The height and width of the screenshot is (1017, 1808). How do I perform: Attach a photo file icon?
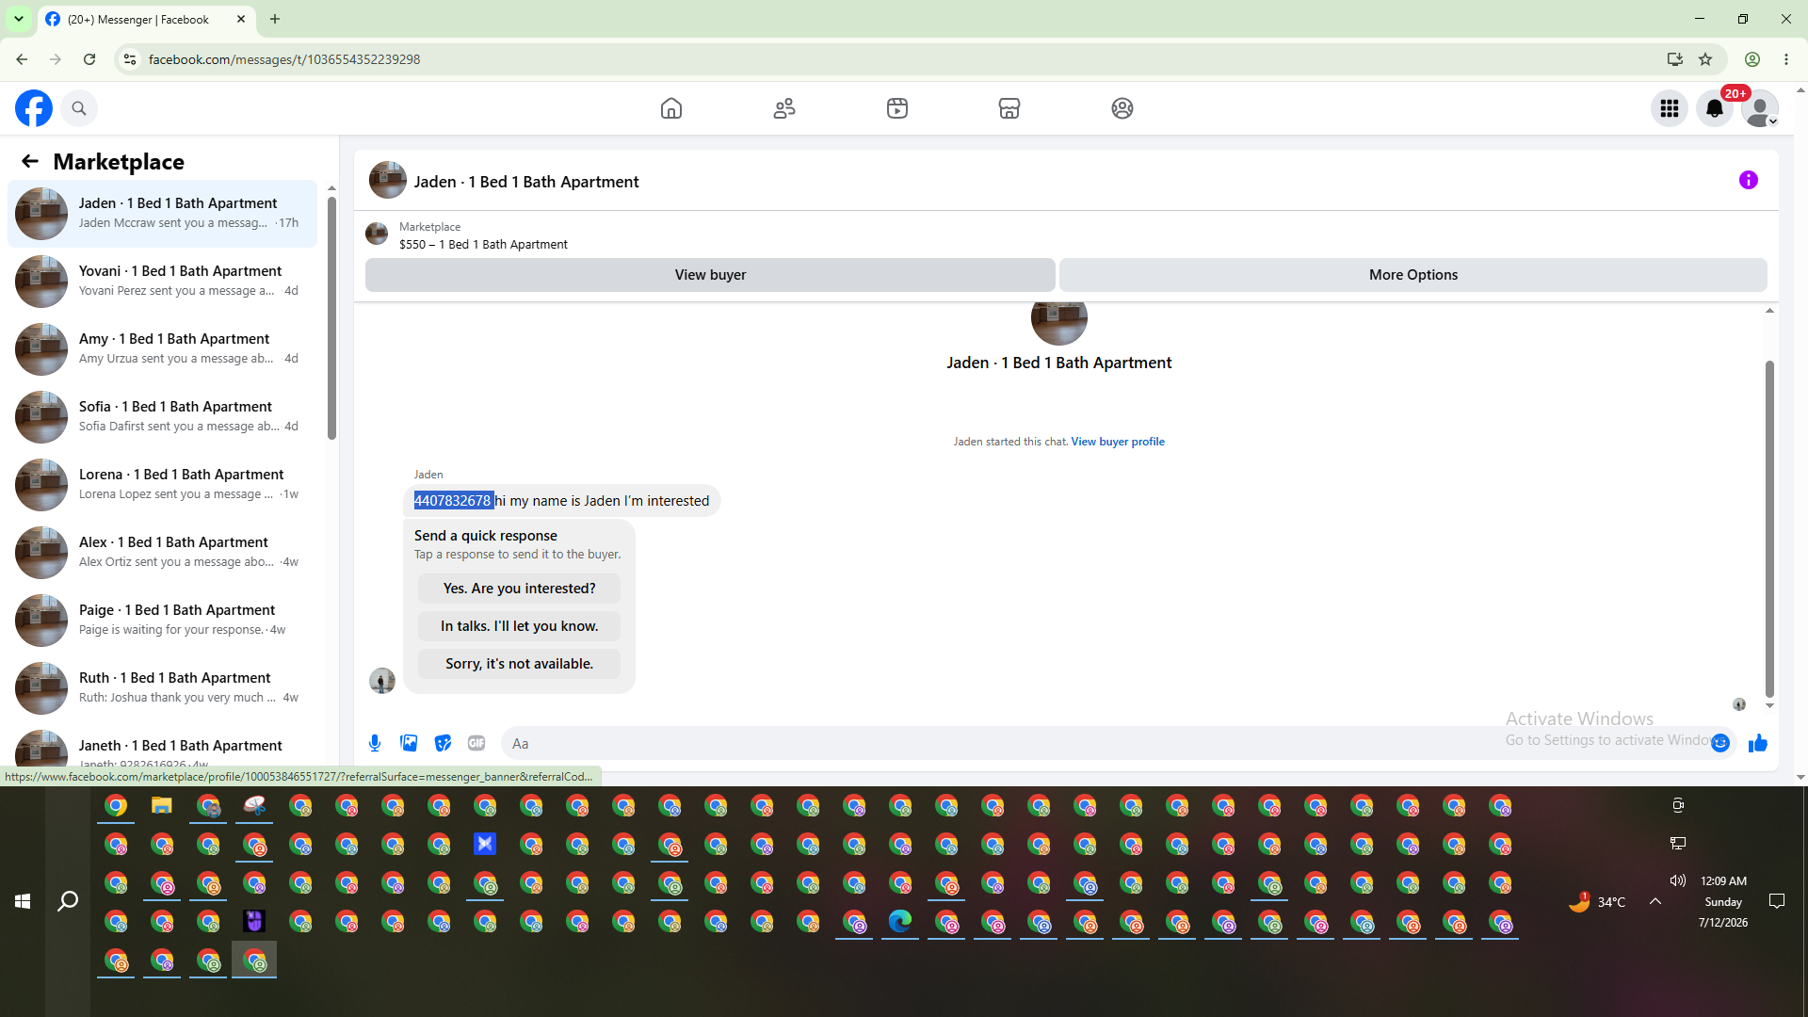(409, 743)
